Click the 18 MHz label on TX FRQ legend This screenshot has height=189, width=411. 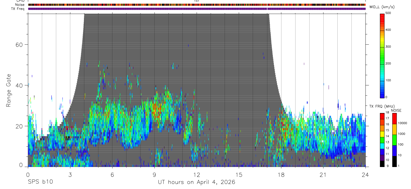[x=387, y=113]
